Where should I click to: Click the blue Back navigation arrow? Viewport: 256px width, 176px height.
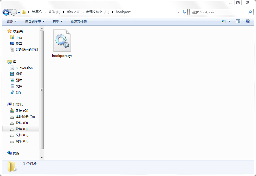point(6,12)
